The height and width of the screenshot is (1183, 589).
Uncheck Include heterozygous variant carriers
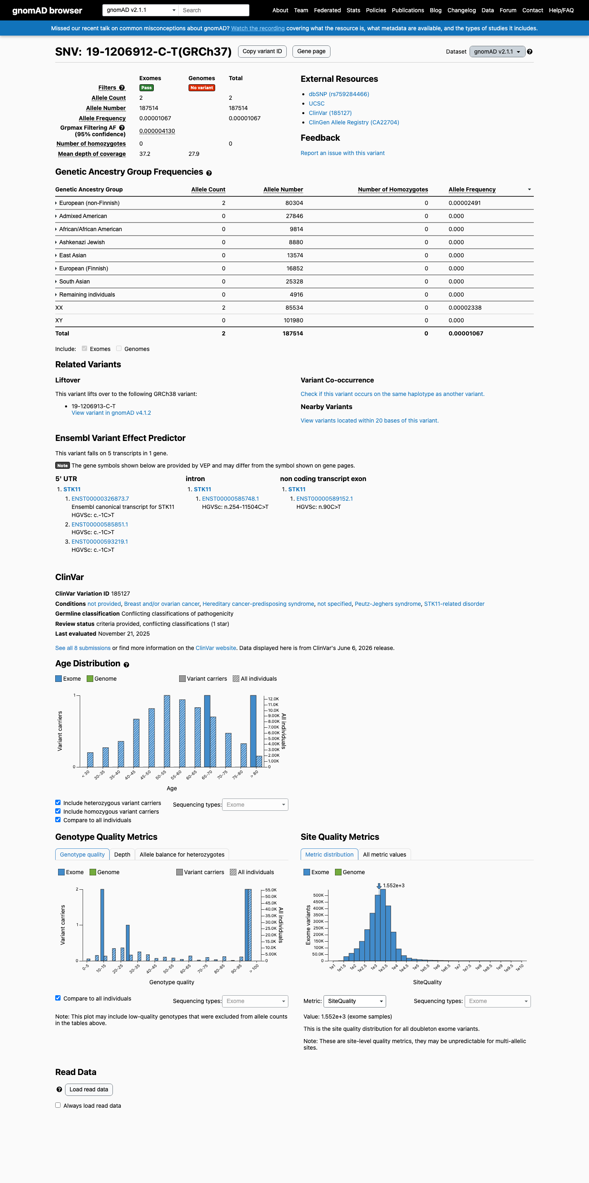click(x=58, y=803)
